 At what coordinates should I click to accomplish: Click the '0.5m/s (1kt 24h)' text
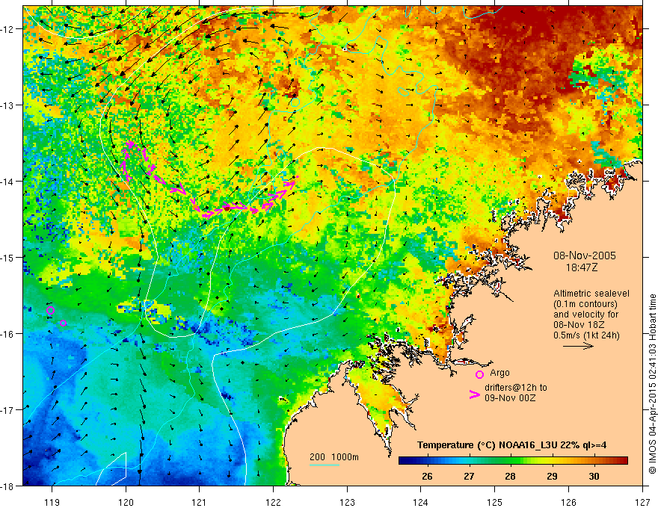tap(587, 335)
